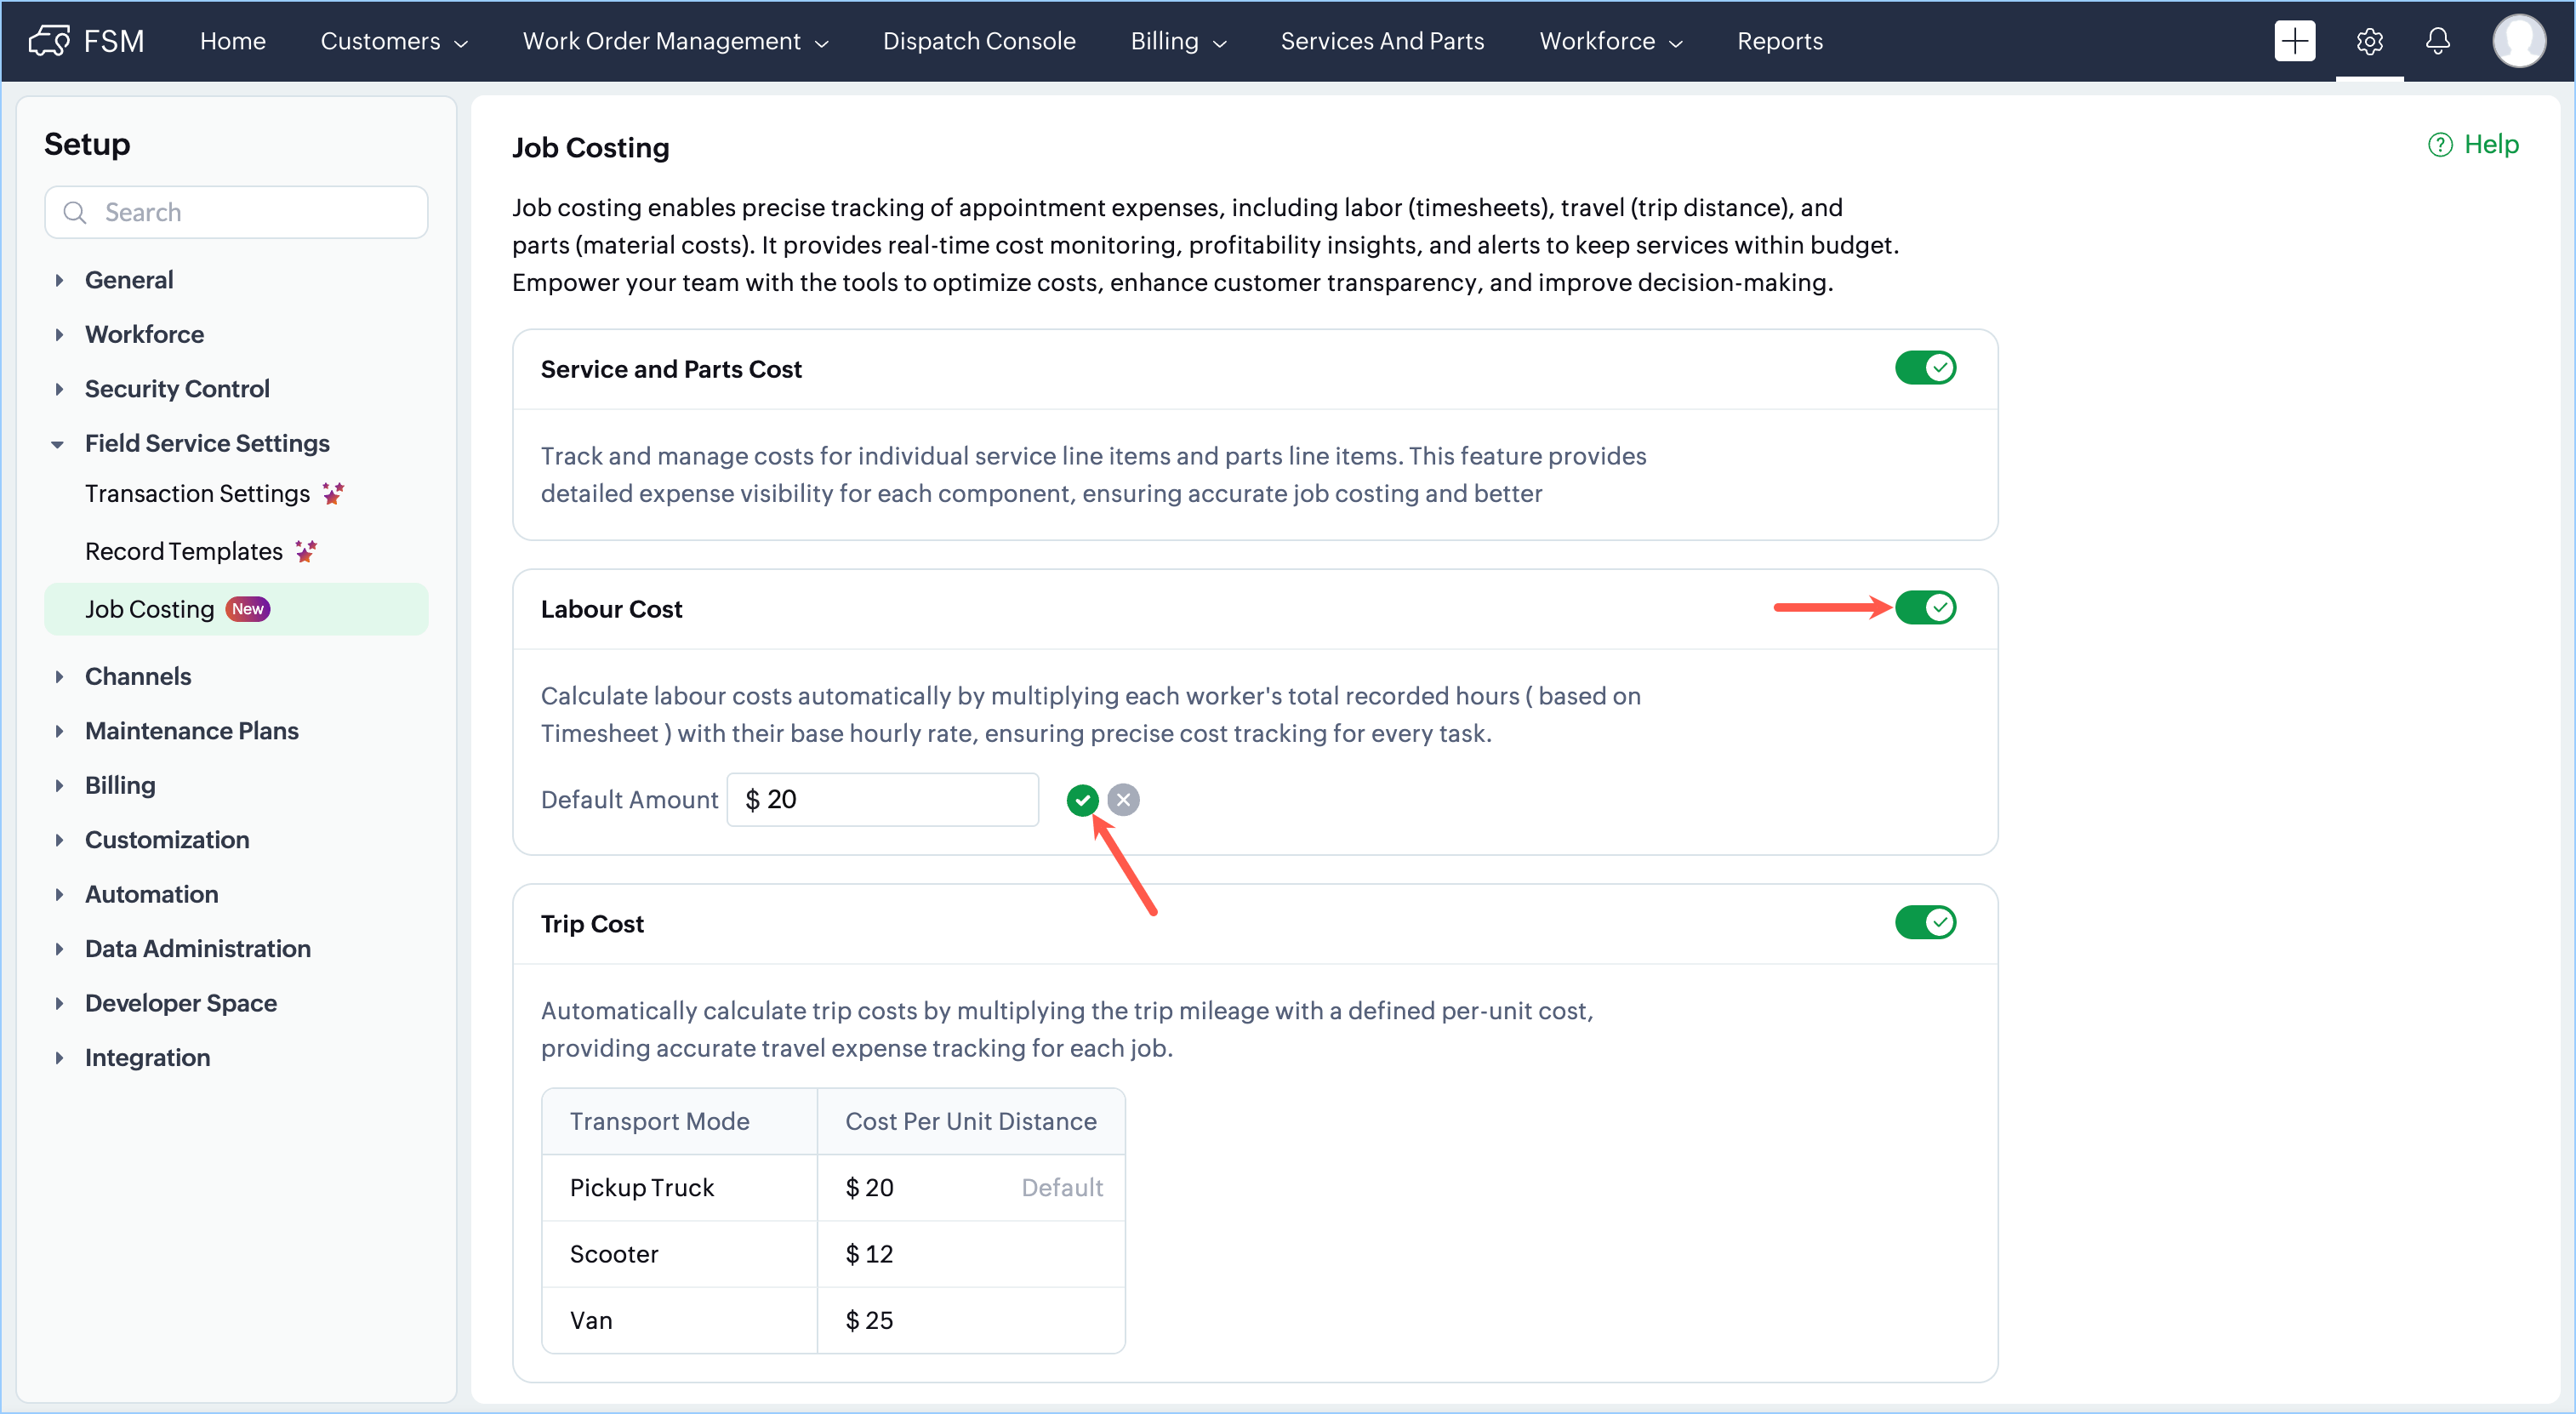Open the settings gear icon
The width and height of the screenshot is (2576, 1414).
[x=2369, y=41]
